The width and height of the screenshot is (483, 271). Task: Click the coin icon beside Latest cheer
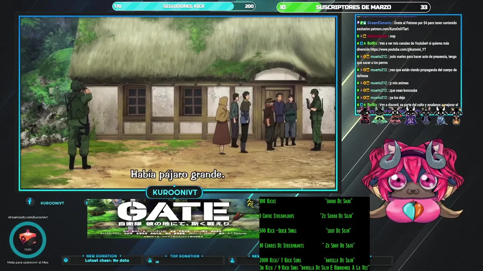[x=66, y=260]
